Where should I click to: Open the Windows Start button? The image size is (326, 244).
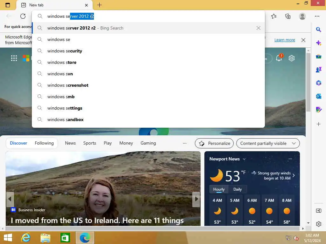(8, 238)
